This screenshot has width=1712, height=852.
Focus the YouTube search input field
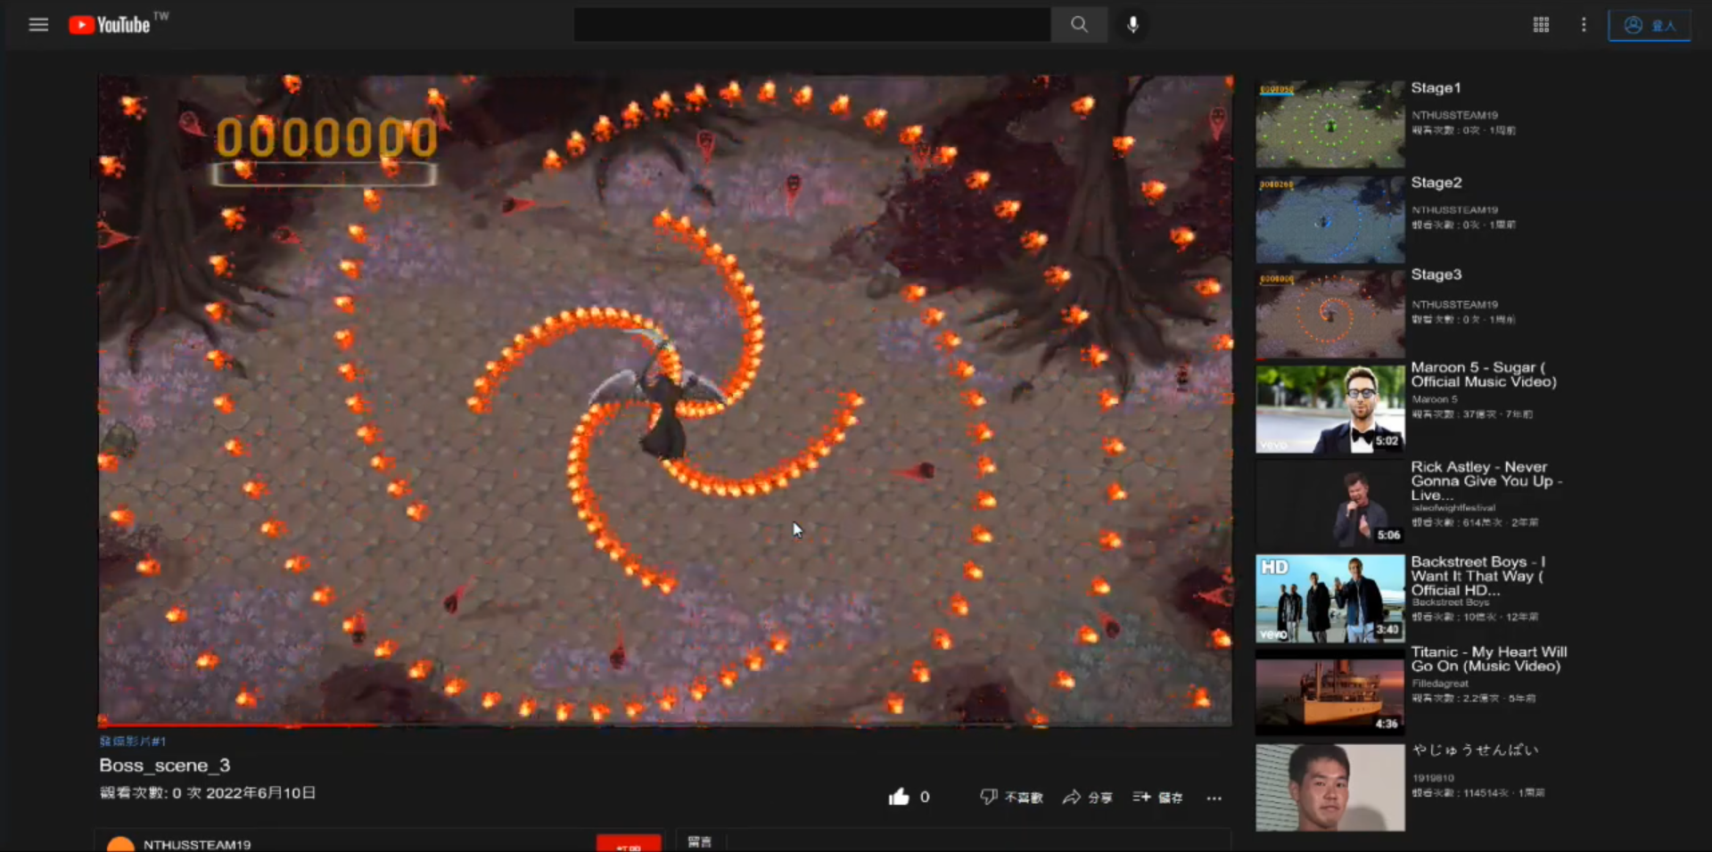811,25
